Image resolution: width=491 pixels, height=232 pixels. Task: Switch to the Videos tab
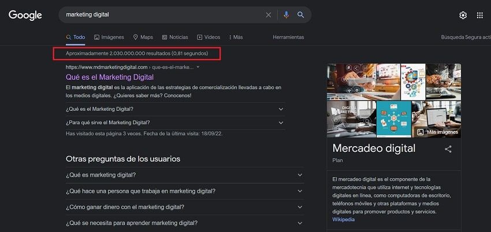click(209, 37)
